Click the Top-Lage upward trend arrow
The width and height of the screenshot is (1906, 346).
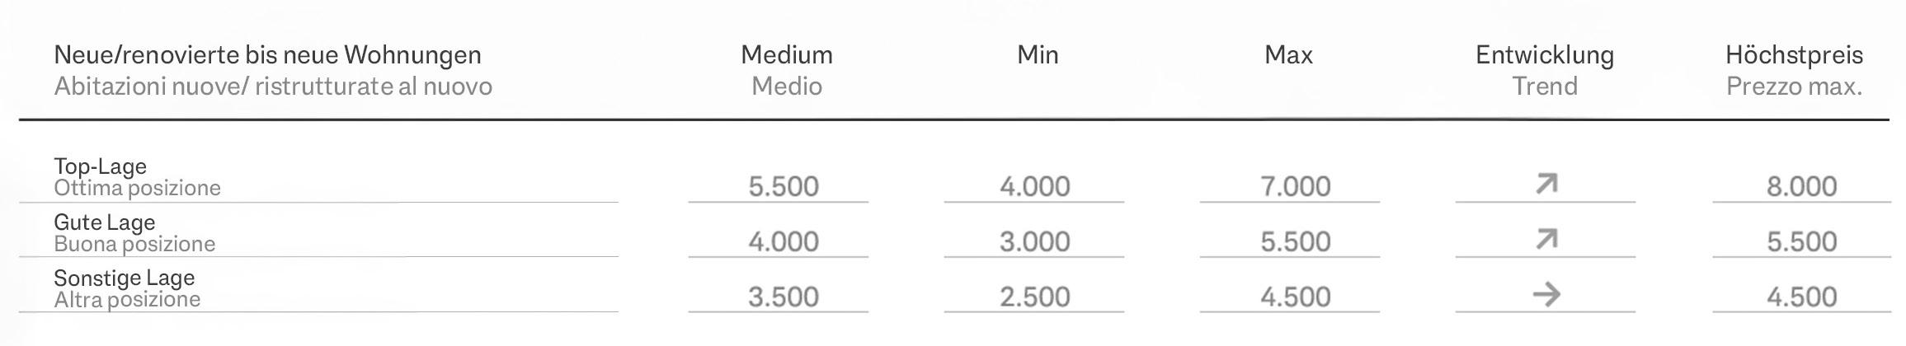(x=1546, y=184)
